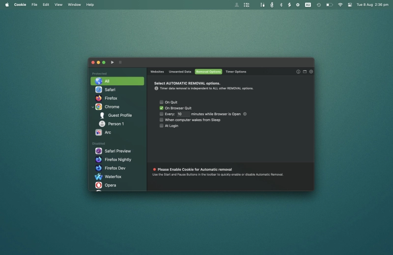Open the Window menu
The width and height of the screenshot is (393, 255).
(x=74, y=4)
